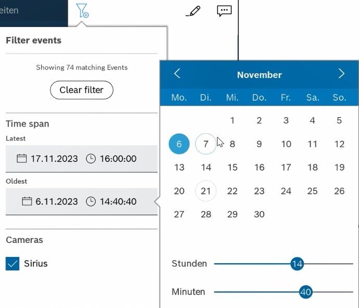Click calendar icon in Oldest field
The width and height of the screenshot is (359, 308).
[x=27, y=201]
